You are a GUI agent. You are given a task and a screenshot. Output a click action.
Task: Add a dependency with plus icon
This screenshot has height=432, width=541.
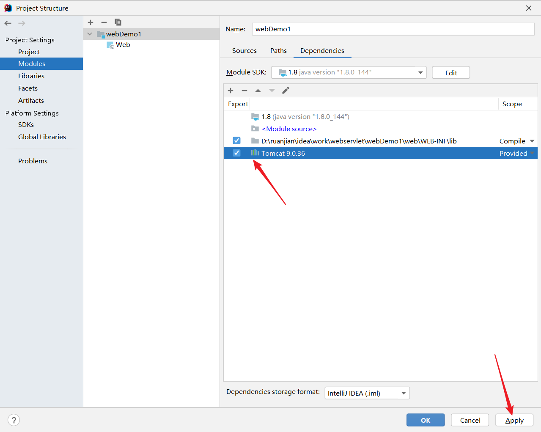[x=231, y=91]
